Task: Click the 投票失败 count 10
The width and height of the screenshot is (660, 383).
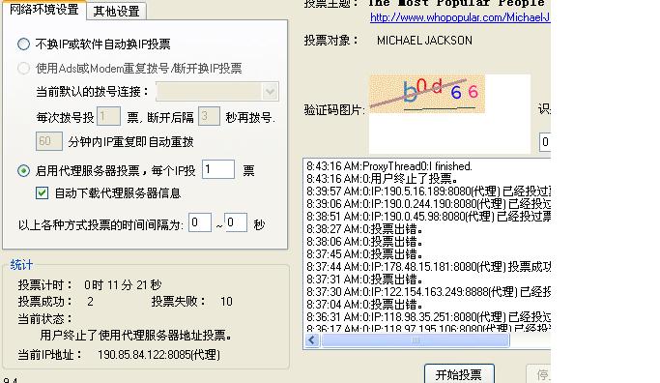Action: pyautogui.click(x=226, y=302)
